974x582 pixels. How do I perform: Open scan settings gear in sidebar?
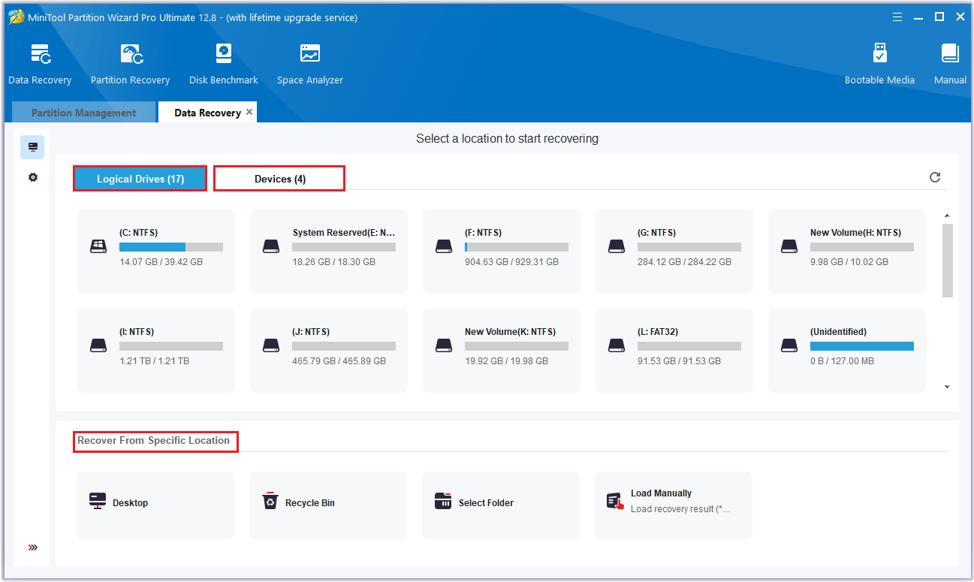tap(32, 177)
